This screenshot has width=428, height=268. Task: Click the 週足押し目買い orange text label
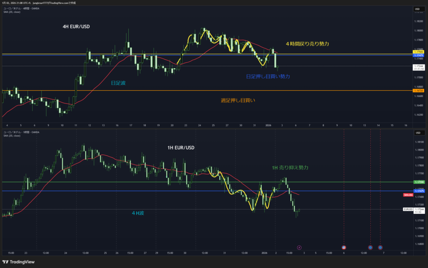(238, 100)
